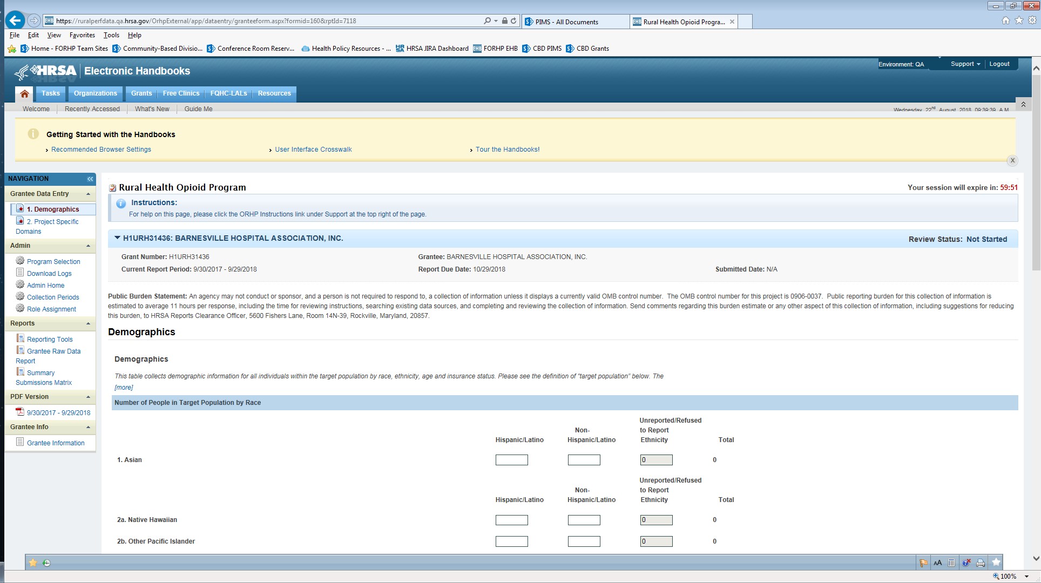Click the AA font size icon
1041x583 pixels.
[x=938, y=562]
